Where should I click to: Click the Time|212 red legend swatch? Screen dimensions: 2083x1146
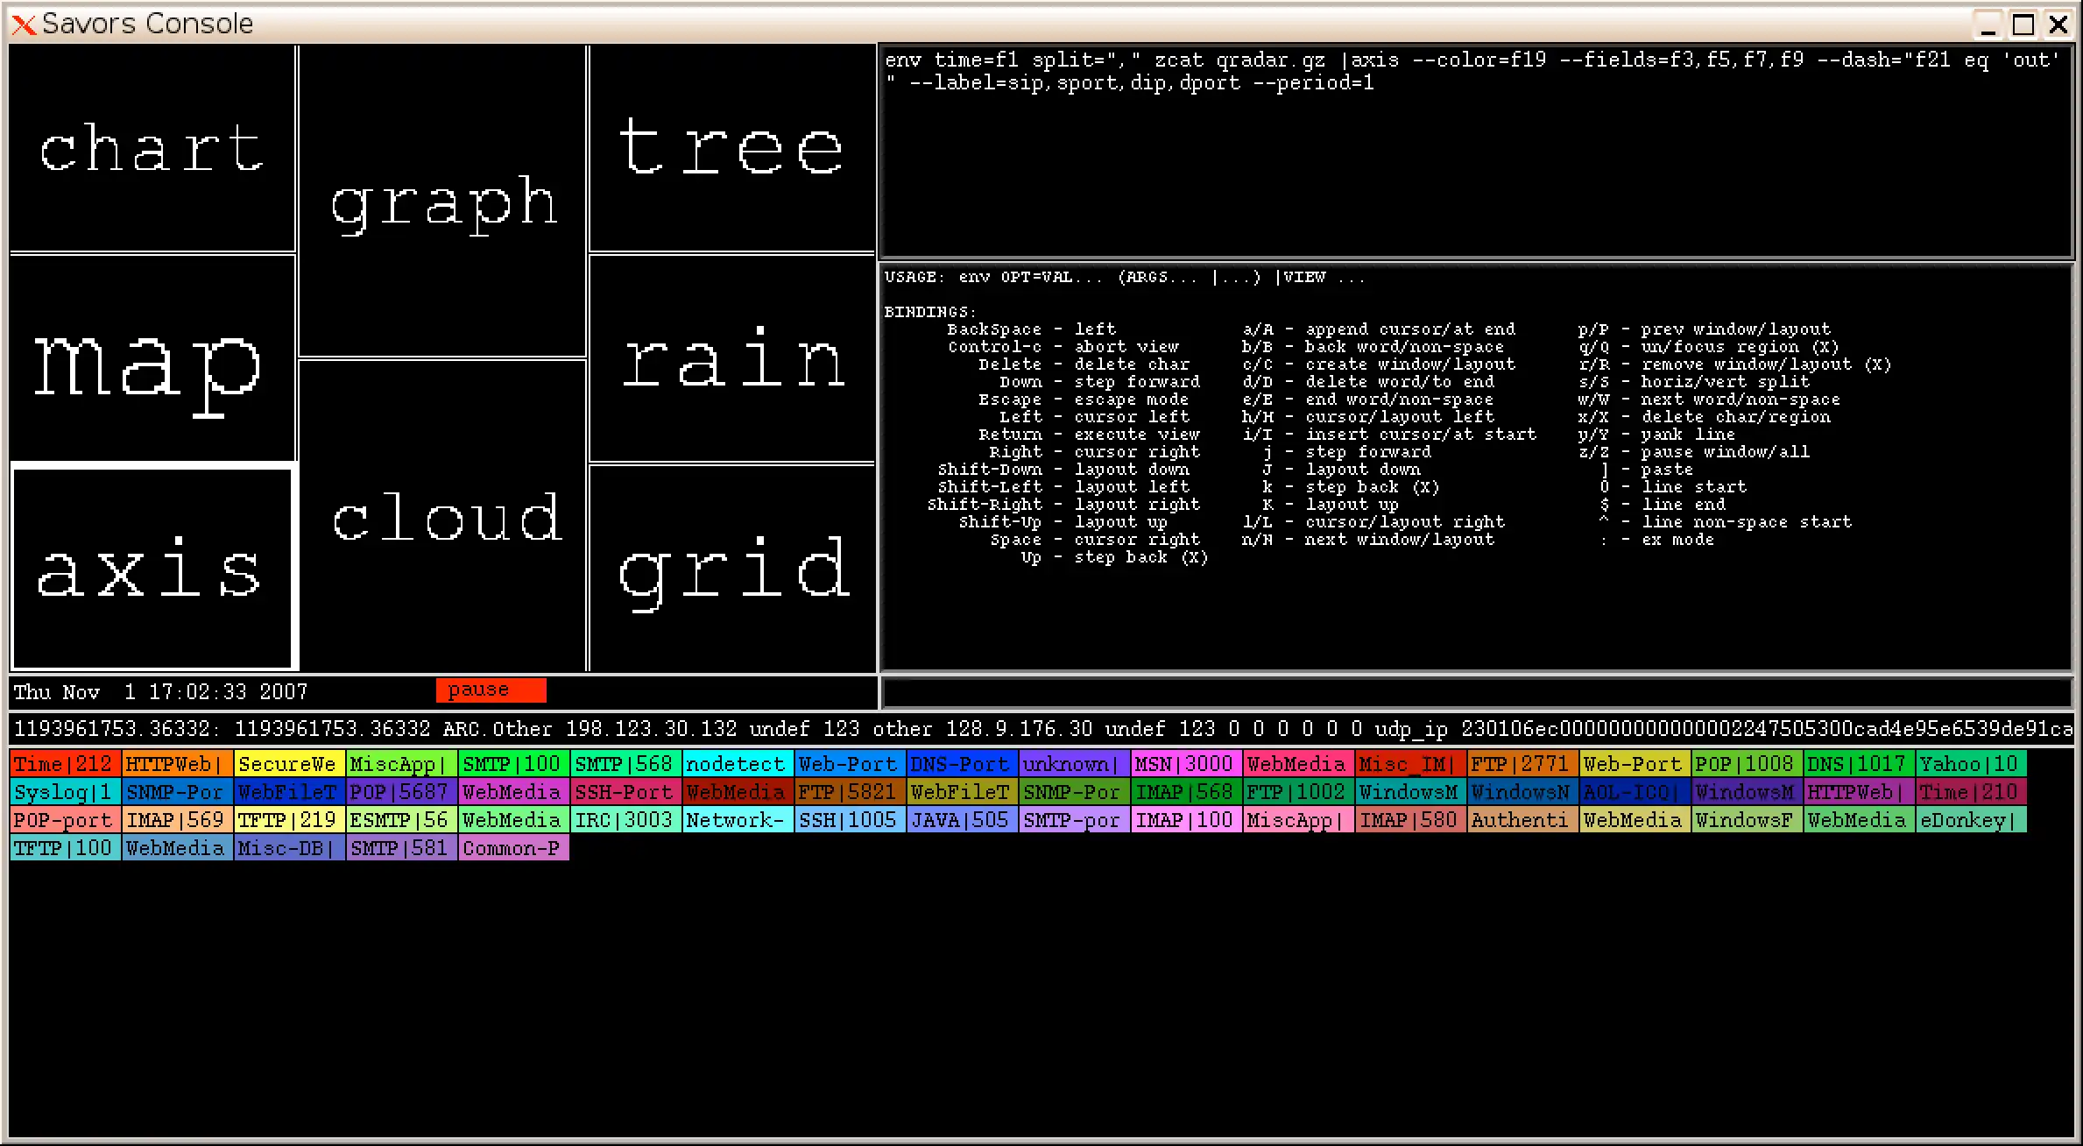[65, 764]
